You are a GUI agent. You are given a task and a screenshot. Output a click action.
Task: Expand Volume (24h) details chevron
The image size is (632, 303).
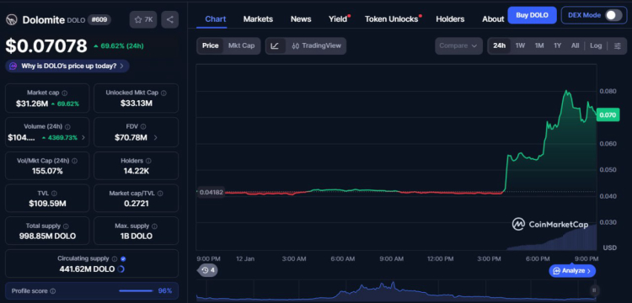83,138
